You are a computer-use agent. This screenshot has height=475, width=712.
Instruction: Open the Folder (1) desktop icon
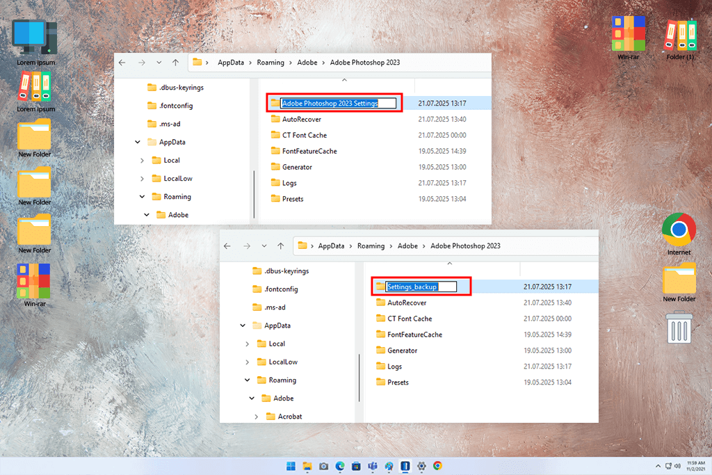(x=680, y=40)
